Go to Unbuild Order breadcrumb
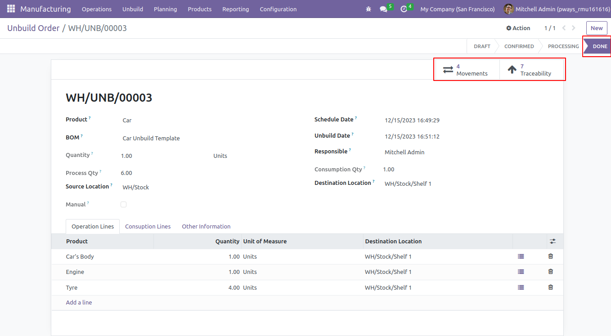 tap(33, 28)
